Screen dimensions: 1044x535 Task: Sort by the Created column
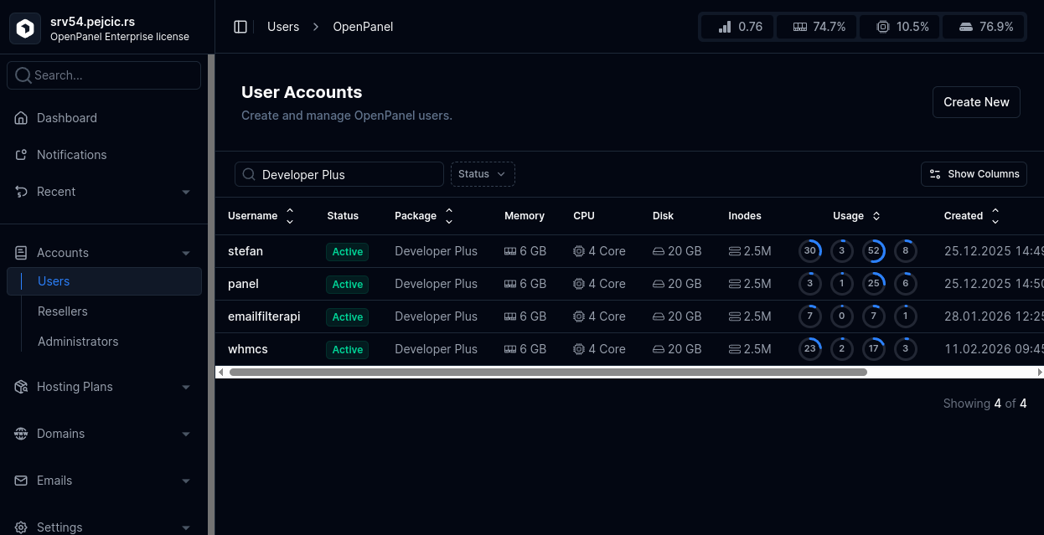[972, 216]
